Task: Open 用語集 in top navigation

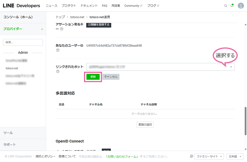Action: tap(116, 6)
